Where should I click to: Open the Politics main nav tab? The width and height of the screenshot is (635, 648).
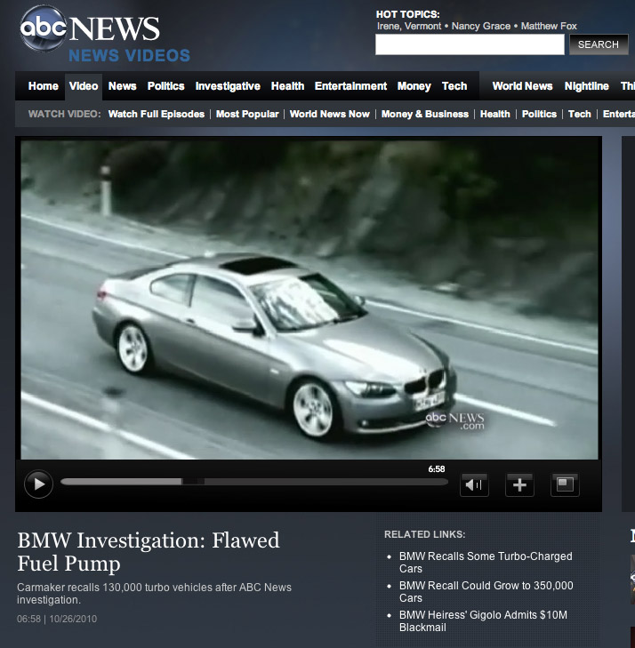click(165, 86)
